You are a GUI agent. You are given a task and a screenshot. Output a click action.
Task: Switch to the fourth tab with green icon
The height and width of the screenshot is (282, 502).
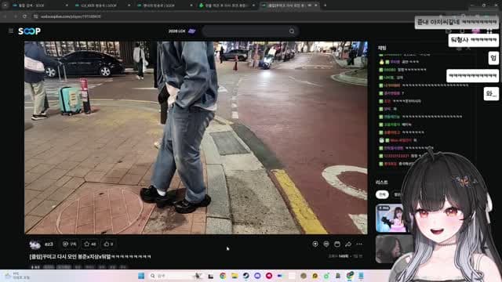[226, 5]
